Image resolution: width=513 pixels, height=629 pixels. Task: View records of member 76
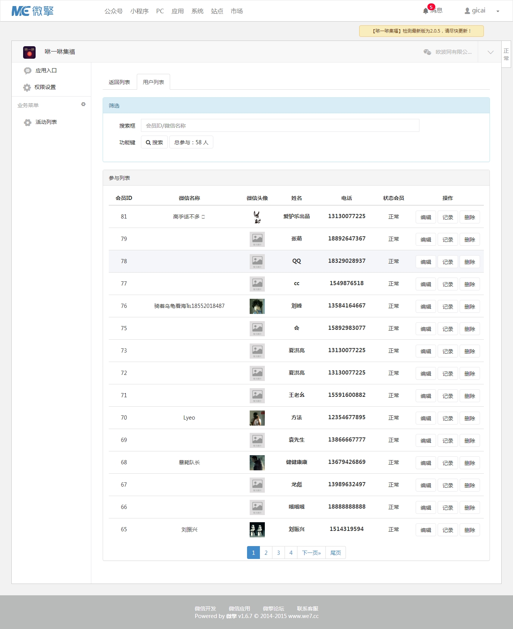click(448, 307)
